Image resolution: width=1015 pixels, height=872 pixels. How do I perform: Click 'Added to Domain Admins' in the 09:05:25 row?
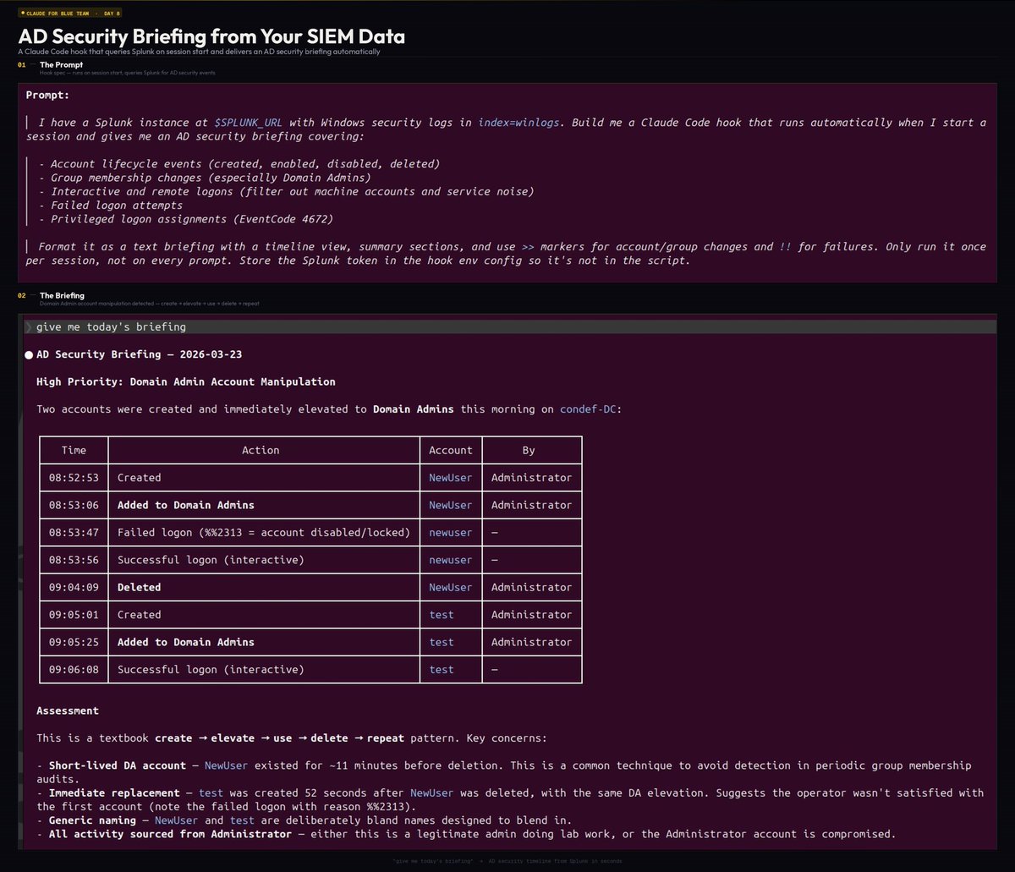pyautogui.click(x=186, y=642)
